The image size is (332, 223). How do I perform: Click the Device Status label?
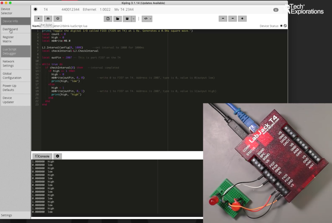(x=269, y=26)
